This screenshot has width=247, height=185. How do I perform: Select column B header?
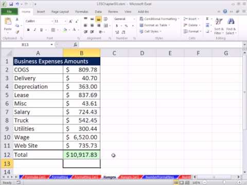82,53
